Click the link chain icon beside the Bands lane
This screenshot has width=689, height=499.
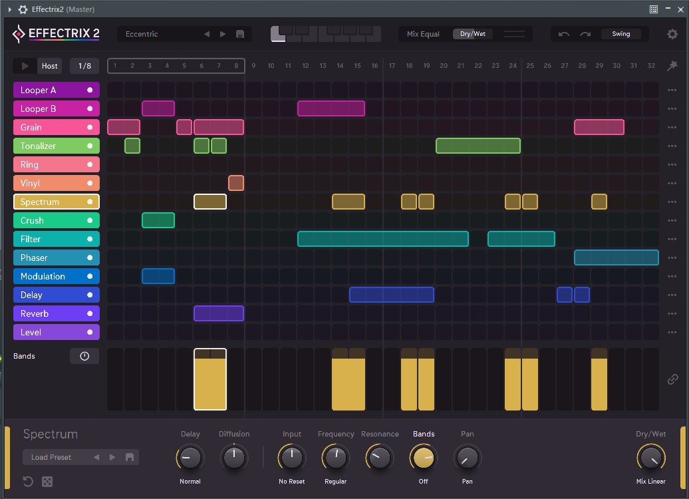coord(672,379)
